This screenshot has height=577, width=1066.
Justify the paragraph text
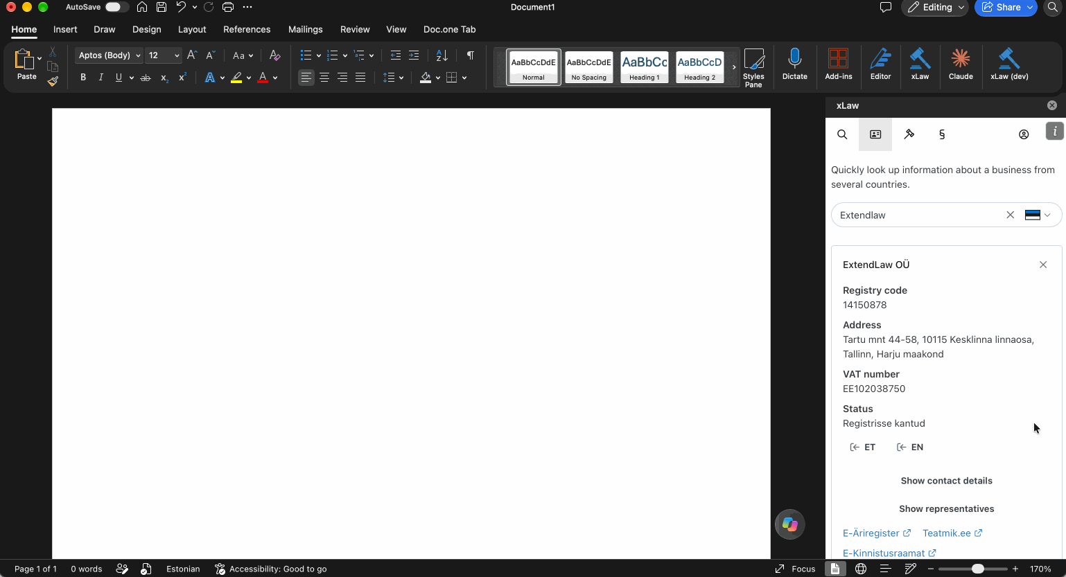[360, 78]
